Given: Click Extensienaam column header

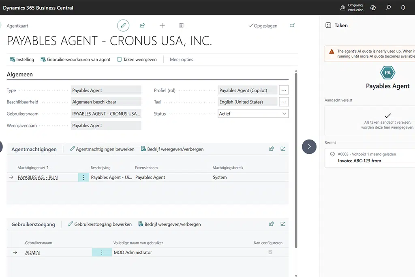Looking at the screenshot, I should 146,168.
